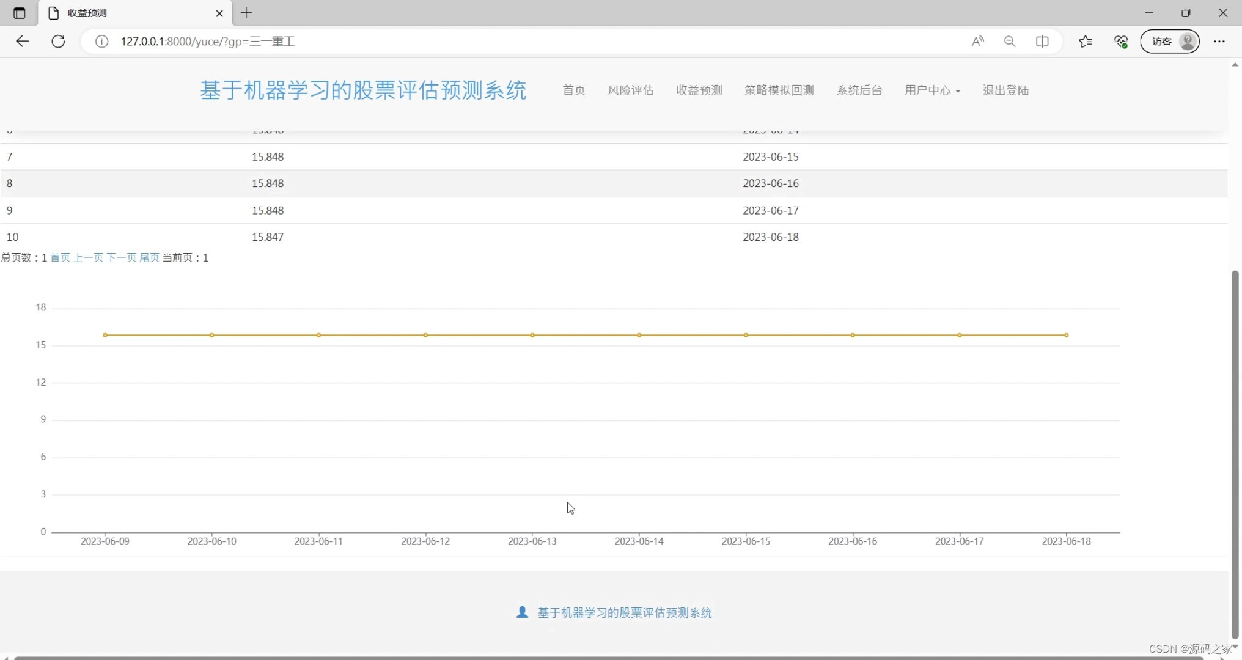Select the 15.848 value in row 7

point(268,156)
